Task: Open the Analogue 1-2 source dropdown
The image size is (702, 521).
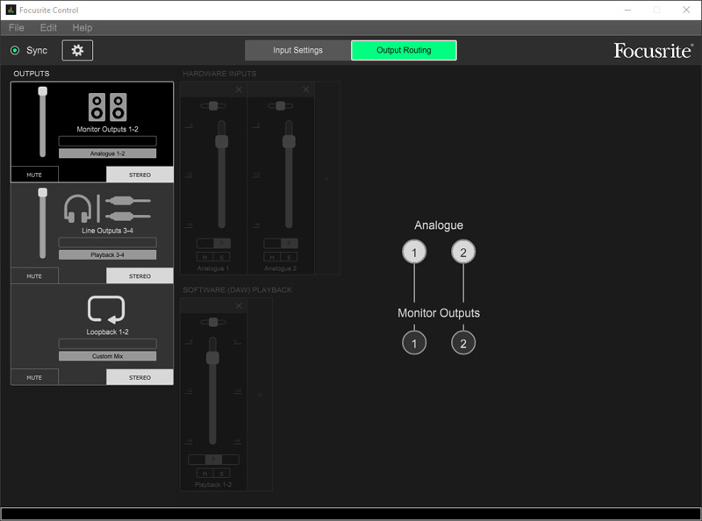Action: pos(107,153)
